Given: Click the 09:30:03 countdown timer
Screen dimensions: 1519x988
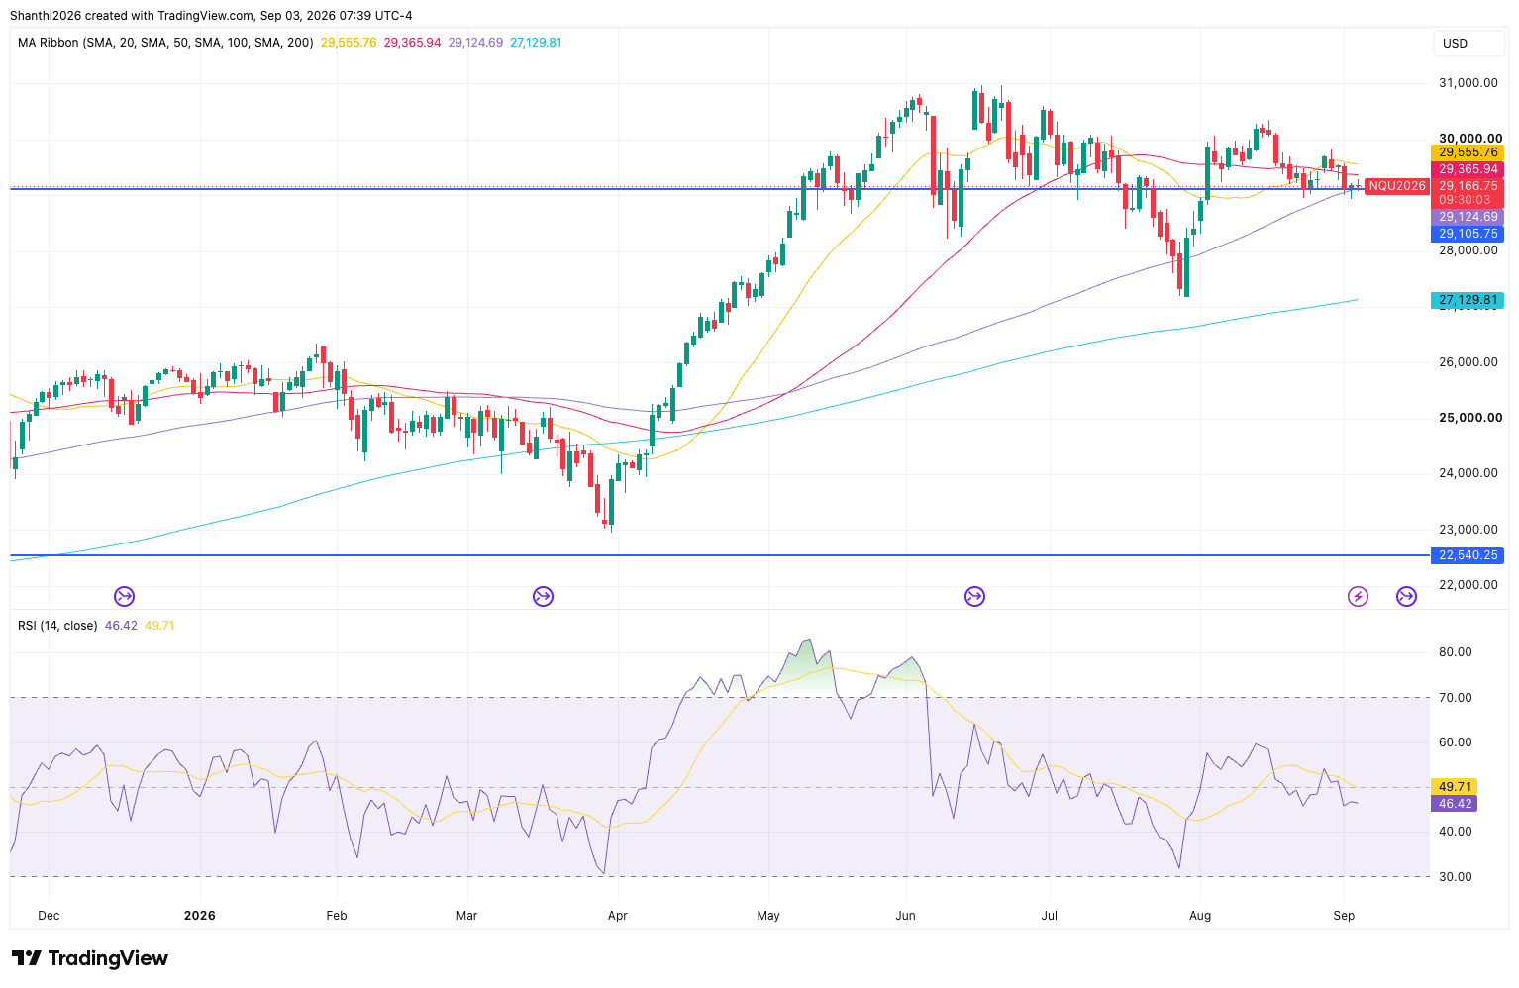Looking at the screenshot, I should [x=1465, y=200].
